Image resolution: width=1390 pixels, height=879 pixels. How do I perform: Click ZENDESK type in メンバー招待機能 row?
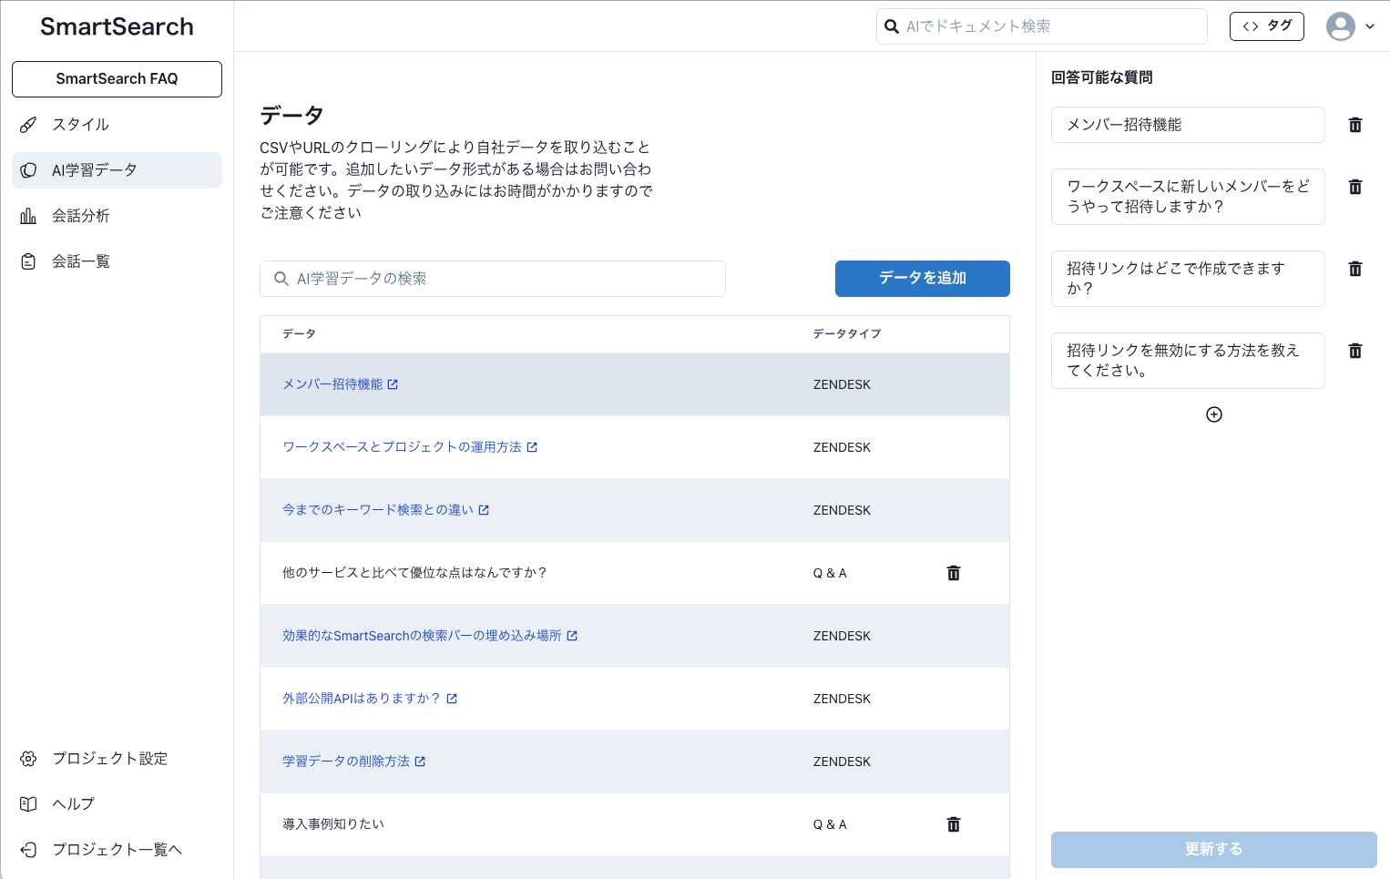tap(842, 384)
